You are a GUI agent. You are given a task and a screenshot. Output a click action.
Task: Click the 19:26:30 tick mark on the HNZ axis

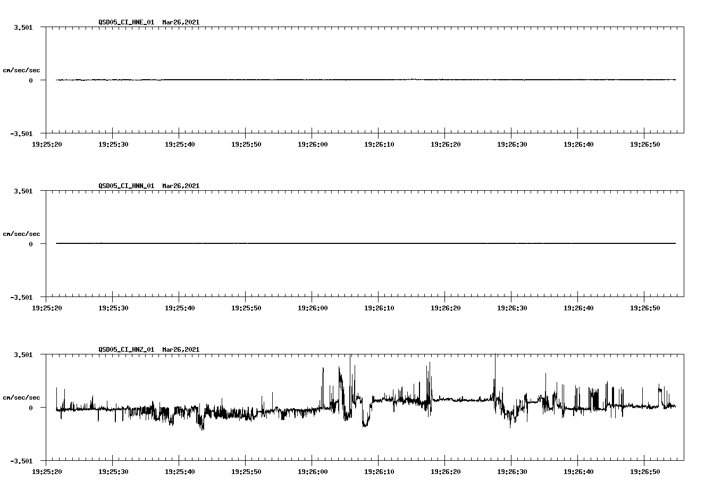[x=512, y=462]
